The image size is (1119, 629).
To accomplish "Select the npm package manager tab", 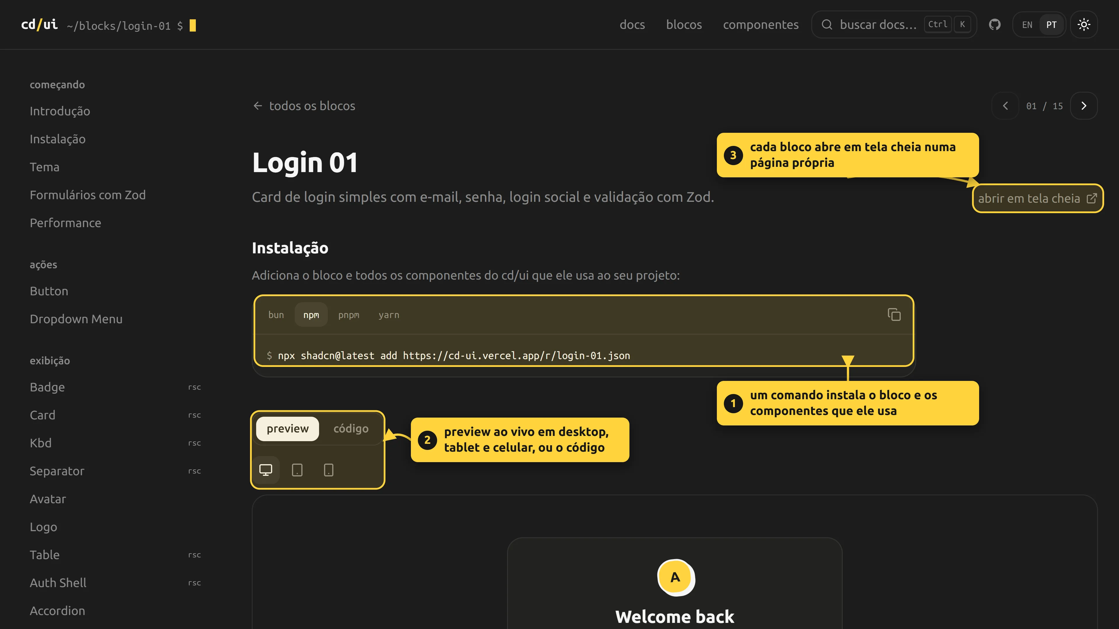I will tap(311, 315).
